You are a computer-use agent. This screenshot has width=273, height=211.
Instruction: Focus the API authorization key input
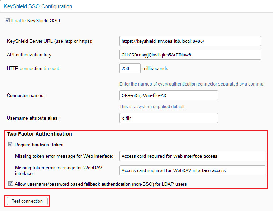[190, 55]
